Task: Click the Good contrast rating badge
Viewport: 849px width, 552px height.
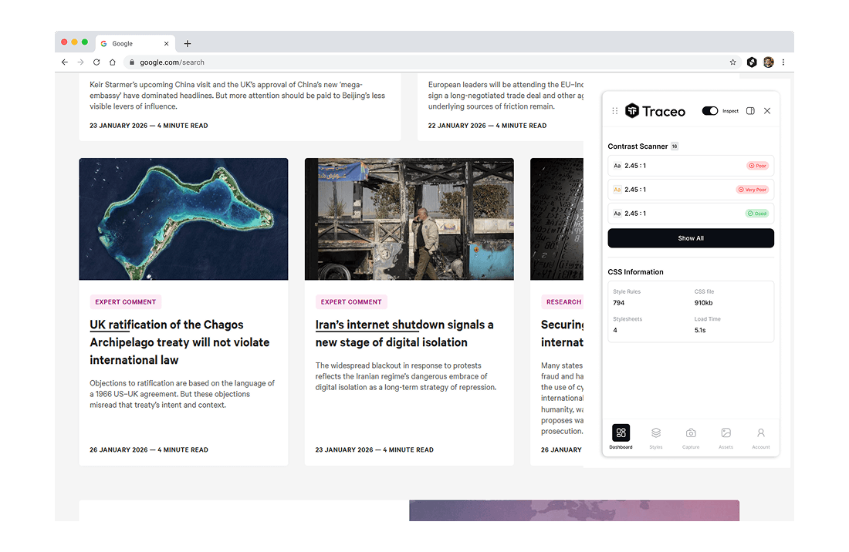Action: [756, 214]
